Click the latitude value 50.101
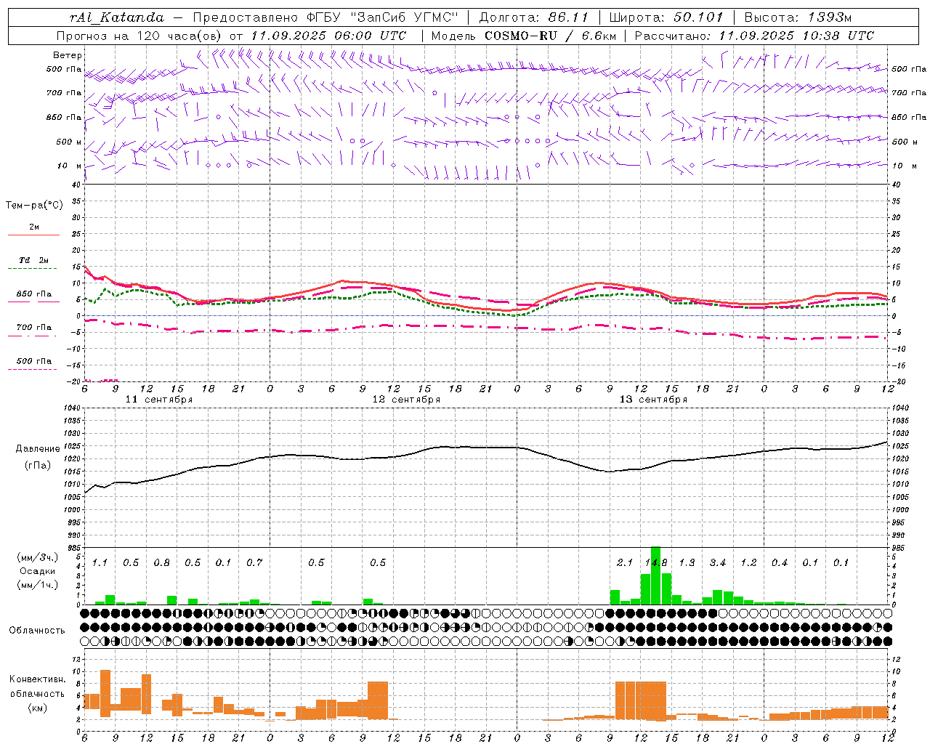The width and height of the screenshot is (930, 744). pyautogui.click(x=699, y=17)
